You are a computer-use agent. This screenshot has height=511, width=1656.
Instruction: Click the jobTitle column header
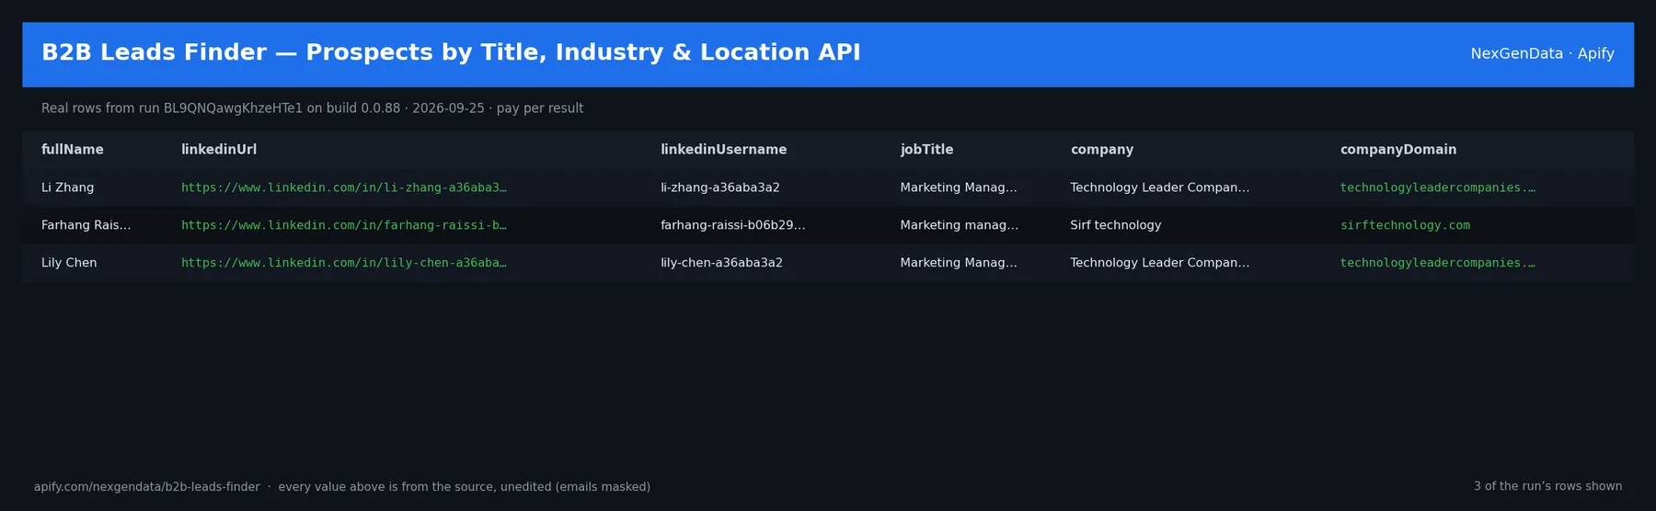click(926, 150)
